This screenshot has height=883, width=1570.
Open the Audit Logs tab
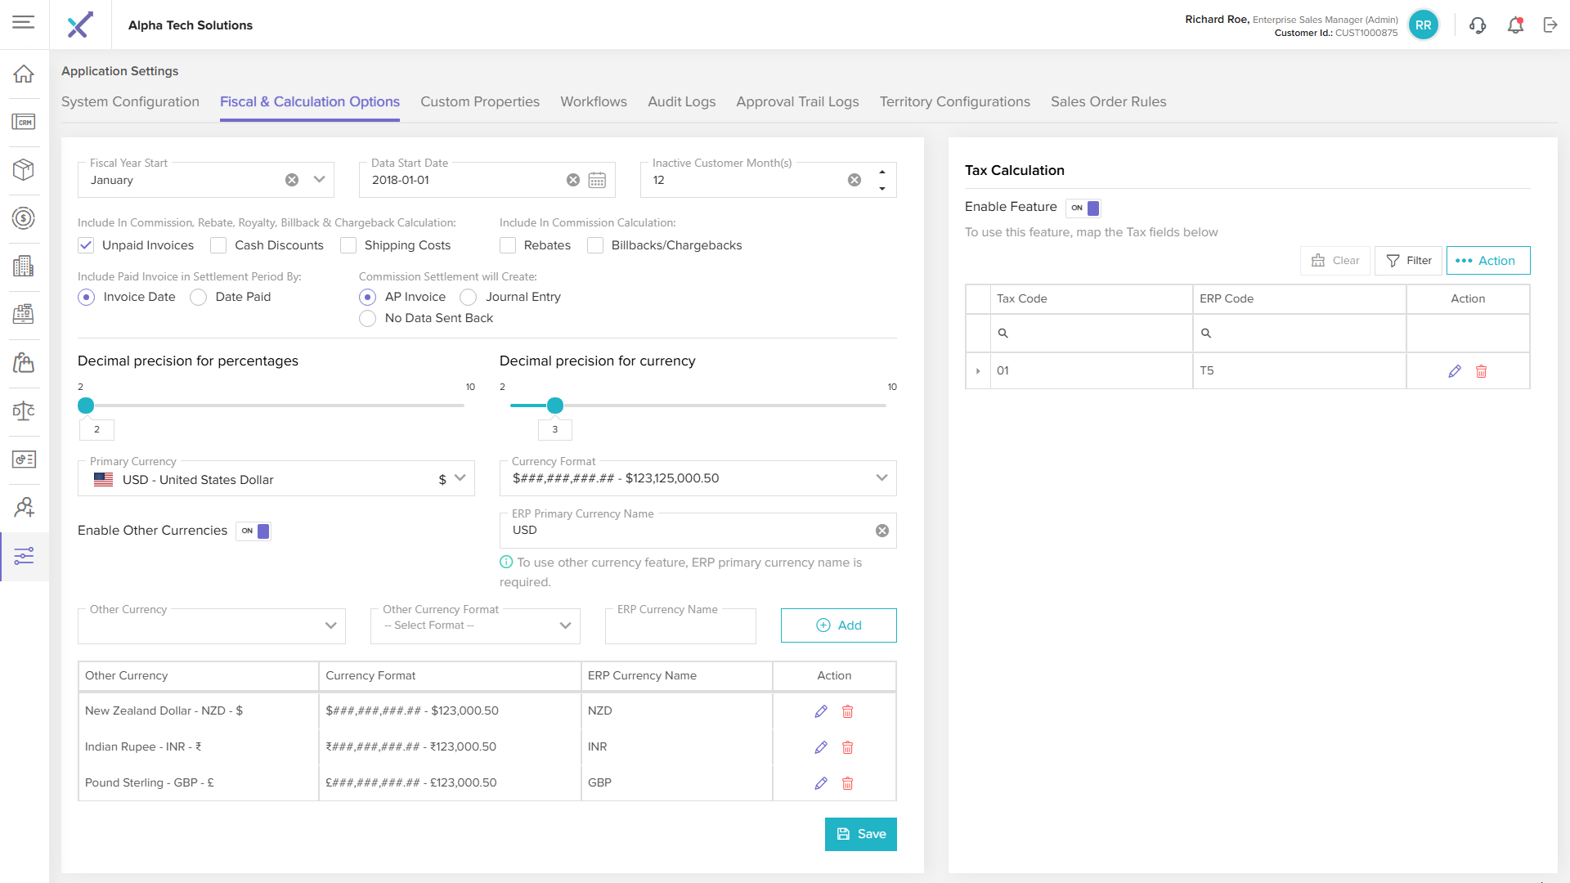(681, 101)
